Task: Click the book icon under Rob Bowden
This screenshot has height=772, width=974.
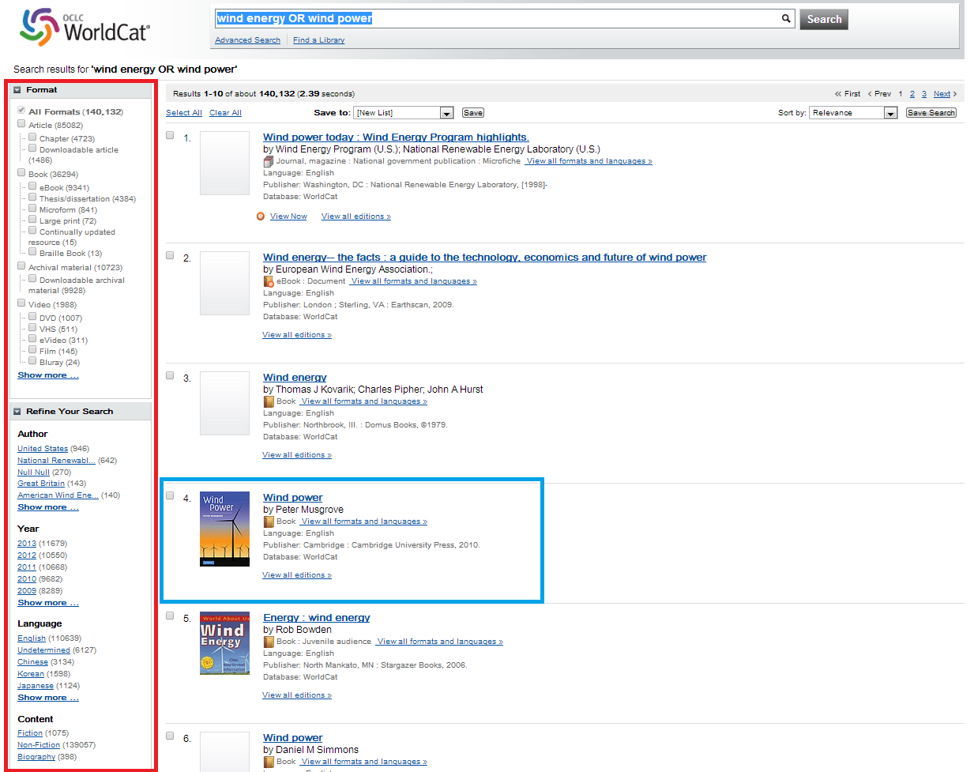Action: (x=269, y=642)
